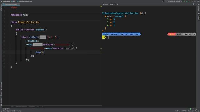Open terminal settings gear icon

pos(194,4)
